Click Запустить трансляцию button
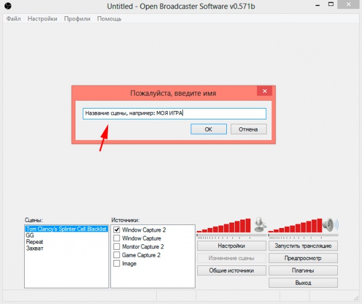The image size is (362, 304). 303,246
